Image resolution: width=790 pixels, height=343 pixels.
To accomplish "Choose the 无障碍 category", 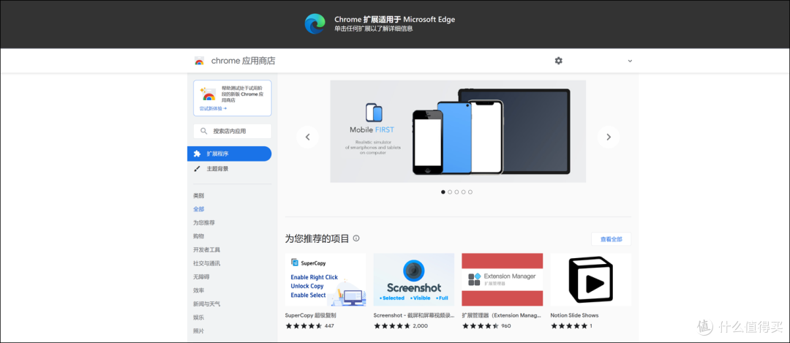I will 201,277.
